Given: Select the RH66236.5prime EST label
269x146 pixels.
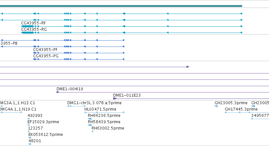Looking at the screenshot, I should point(104,116).
